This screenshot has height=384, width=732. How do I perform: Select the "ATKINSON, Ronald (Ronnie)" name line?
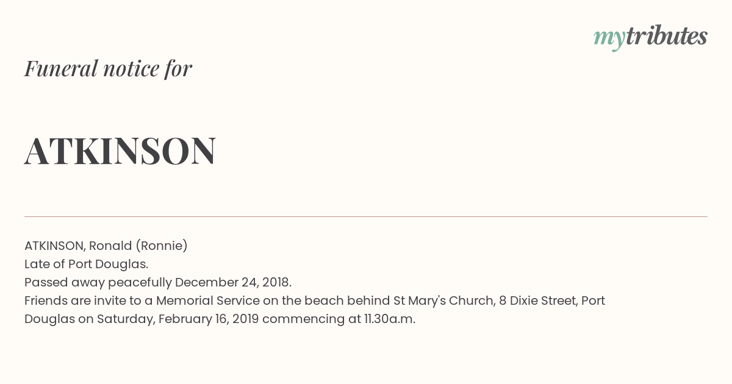coord(106,246)
